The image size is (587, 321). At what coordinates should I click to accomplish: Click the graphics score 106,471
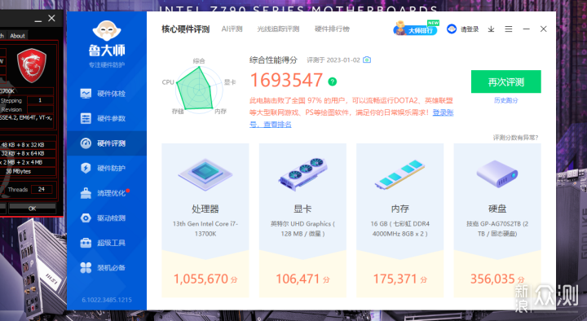tap(302, 279)
